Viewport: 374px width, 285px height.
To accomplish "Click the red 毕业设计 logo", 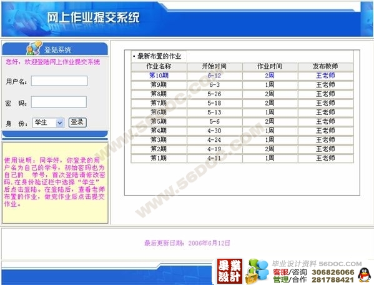I will click(x=229, y=271).
